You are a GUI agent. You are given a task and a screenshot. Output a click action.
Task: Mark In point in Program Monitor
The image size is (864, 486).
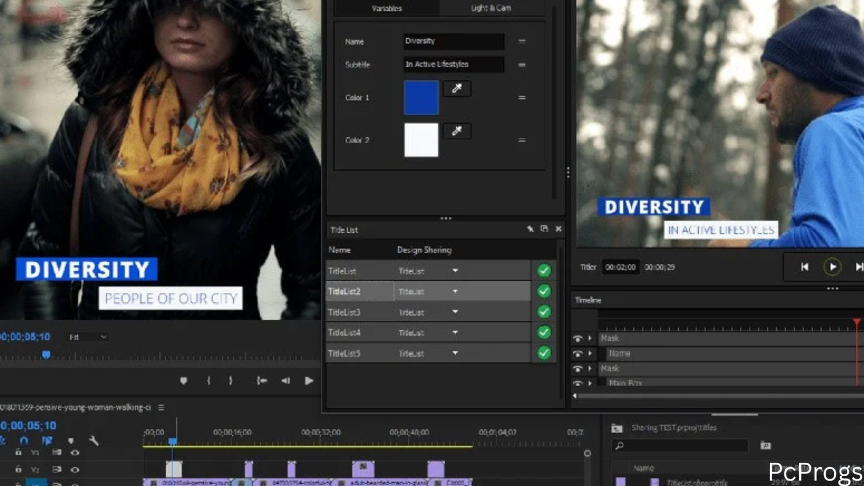[208, 381]
